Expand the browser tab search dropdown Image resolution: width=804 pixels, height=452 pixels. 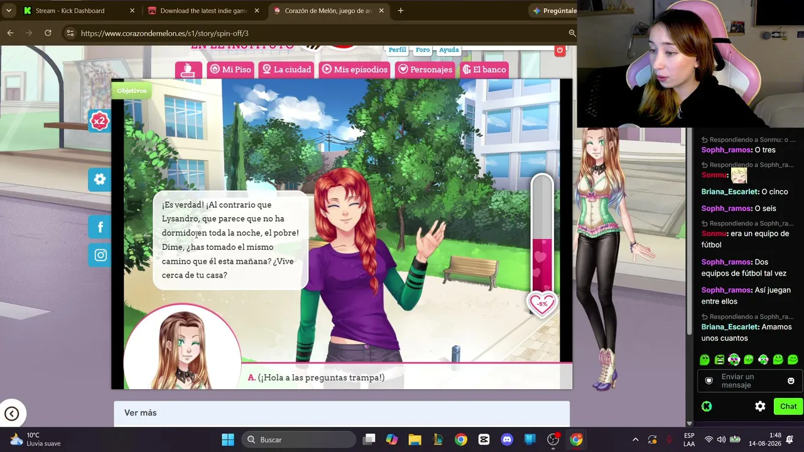(9, 11)
